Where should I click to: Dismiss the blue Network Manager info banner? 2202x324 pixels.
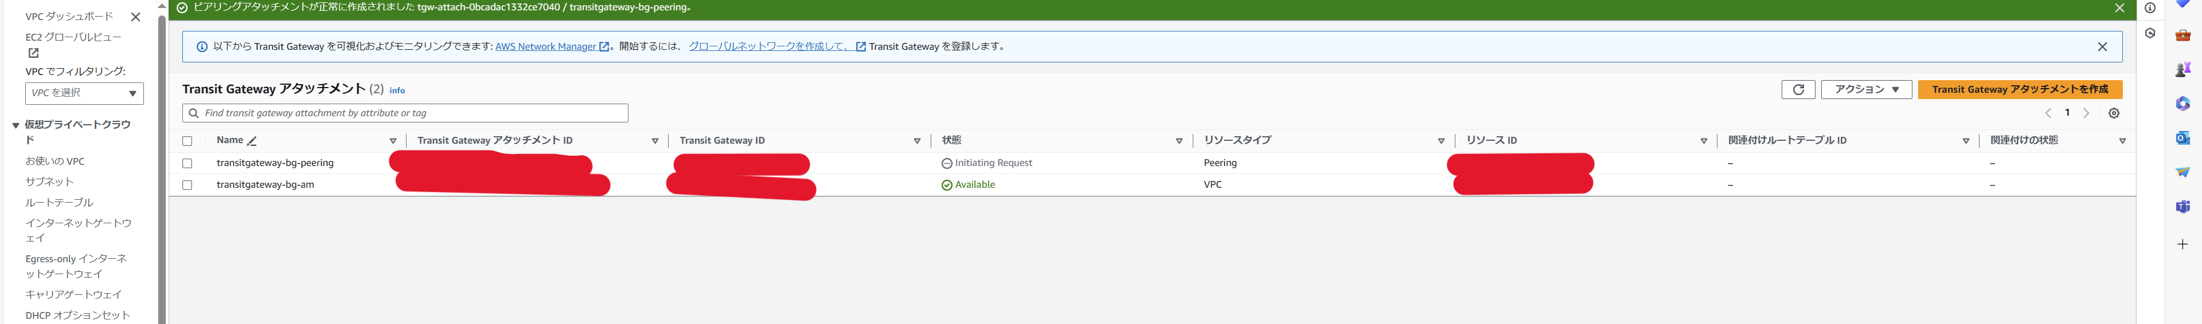pos(2102,47)
